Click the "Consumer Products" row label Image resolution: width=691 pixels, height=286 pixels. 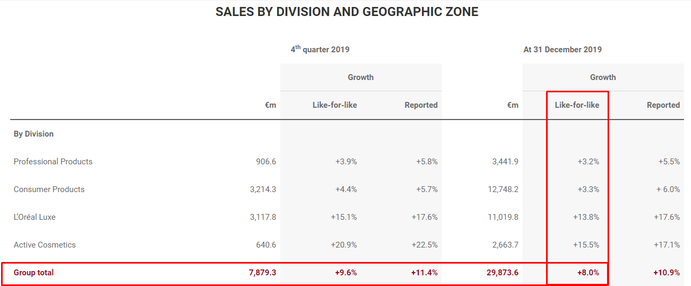pyautogui.click(x=49, y=189)
